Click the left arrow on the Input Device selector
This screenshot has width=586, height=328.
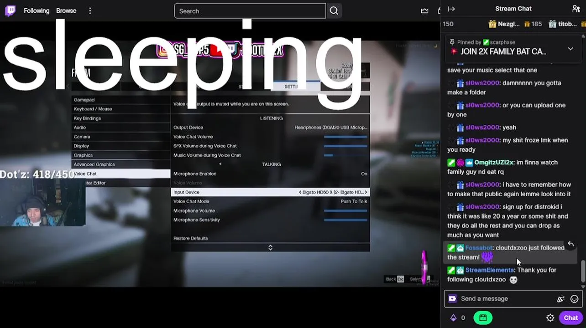[x=300, y=192]
